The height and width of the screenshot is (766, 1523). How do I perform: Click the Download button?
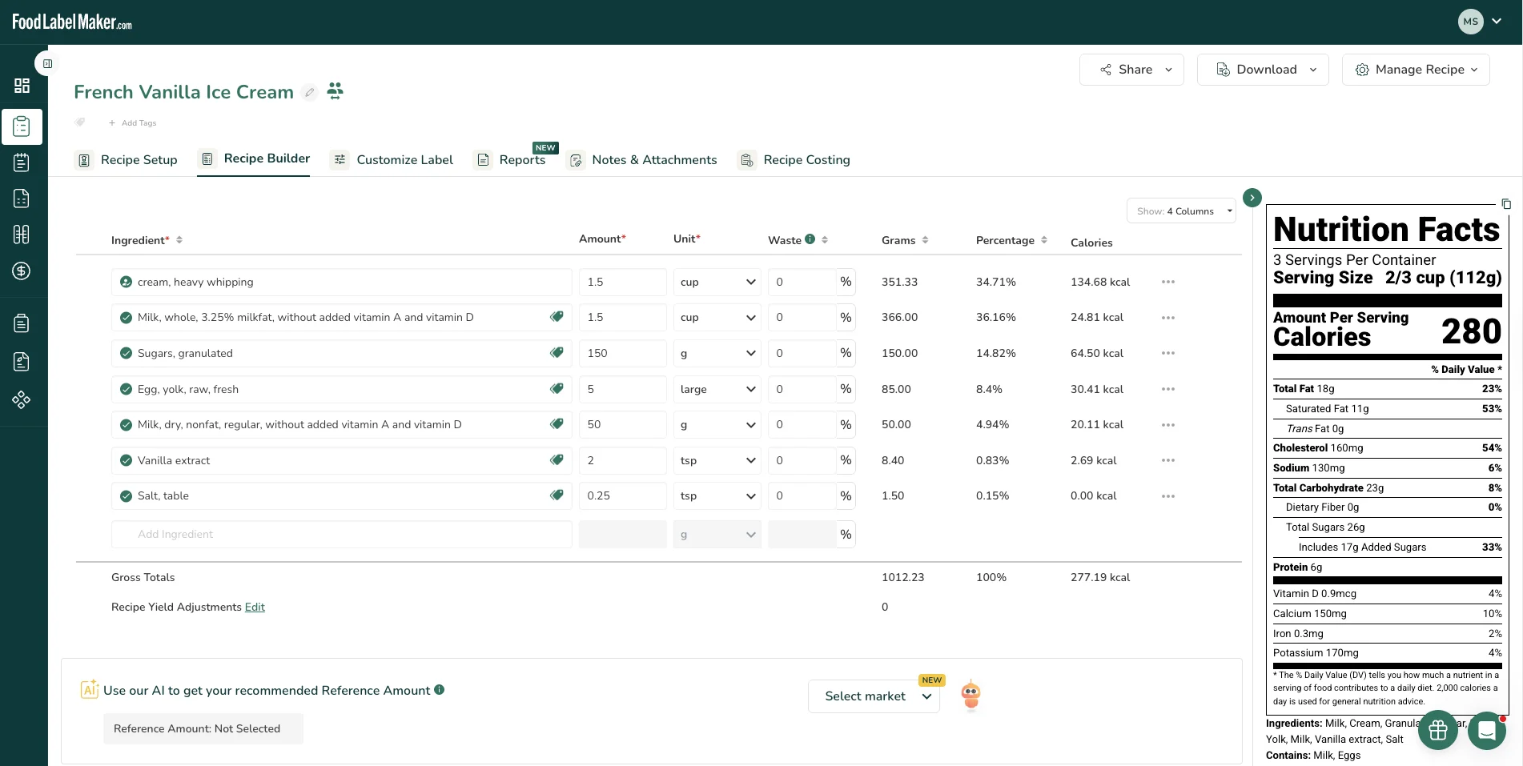[1263, 70]
